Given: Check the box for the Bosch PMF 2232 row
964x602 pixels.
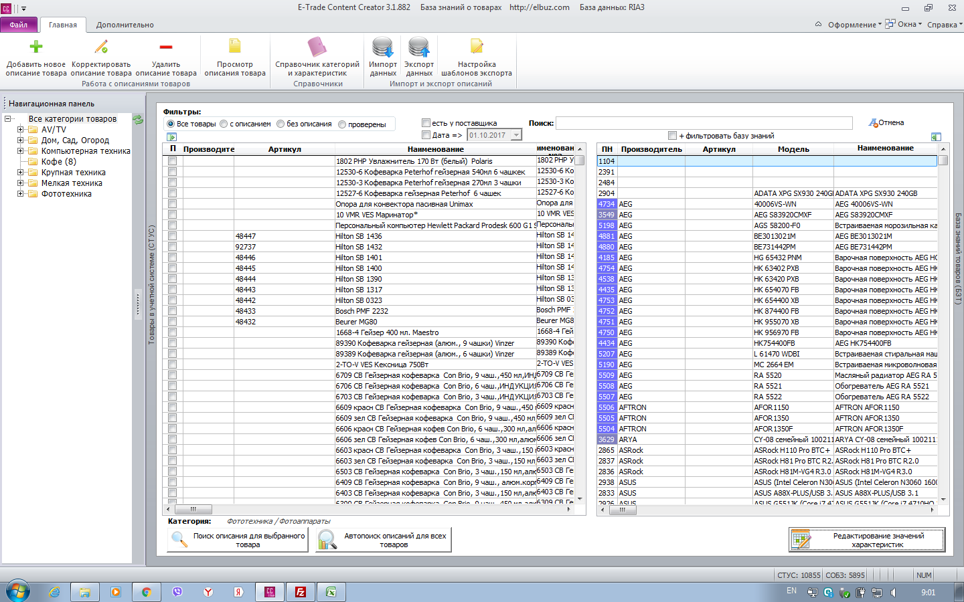Looking at the screenshot, I should [173, 311].
